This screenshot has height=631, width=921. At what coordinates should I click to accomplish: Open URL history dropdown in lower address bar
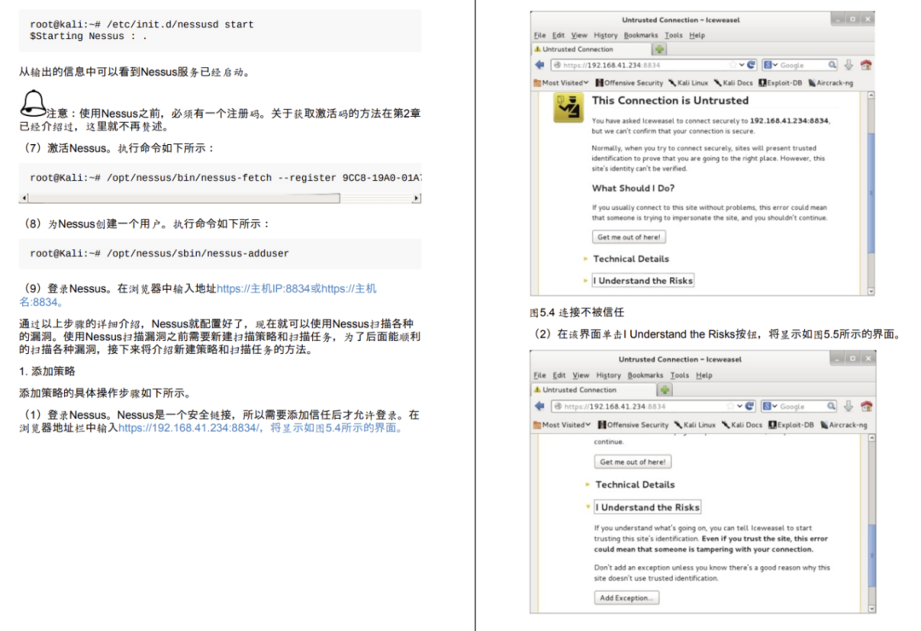(x=740, y=406)
